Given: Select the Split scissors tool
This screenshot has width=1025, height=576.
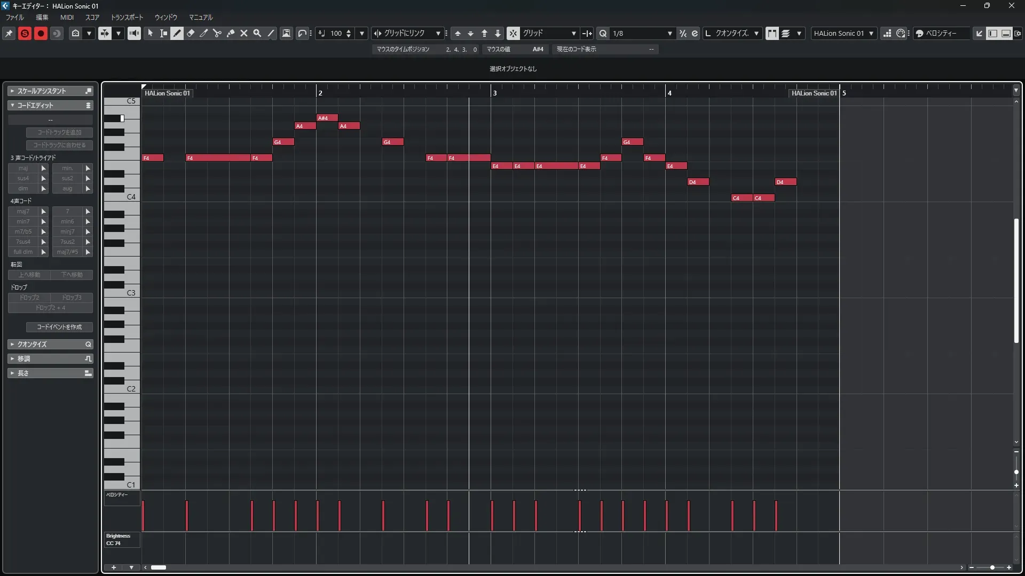Looking at the screenshot, I should click(217, 33).
